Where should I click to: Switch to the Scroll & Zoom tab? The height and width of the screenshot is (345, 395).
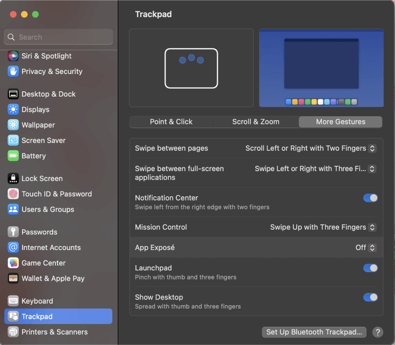point(256,122)
